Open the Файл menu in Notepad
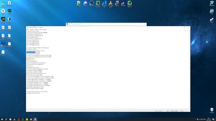This screenshot has width=216, height=121. 28,30
